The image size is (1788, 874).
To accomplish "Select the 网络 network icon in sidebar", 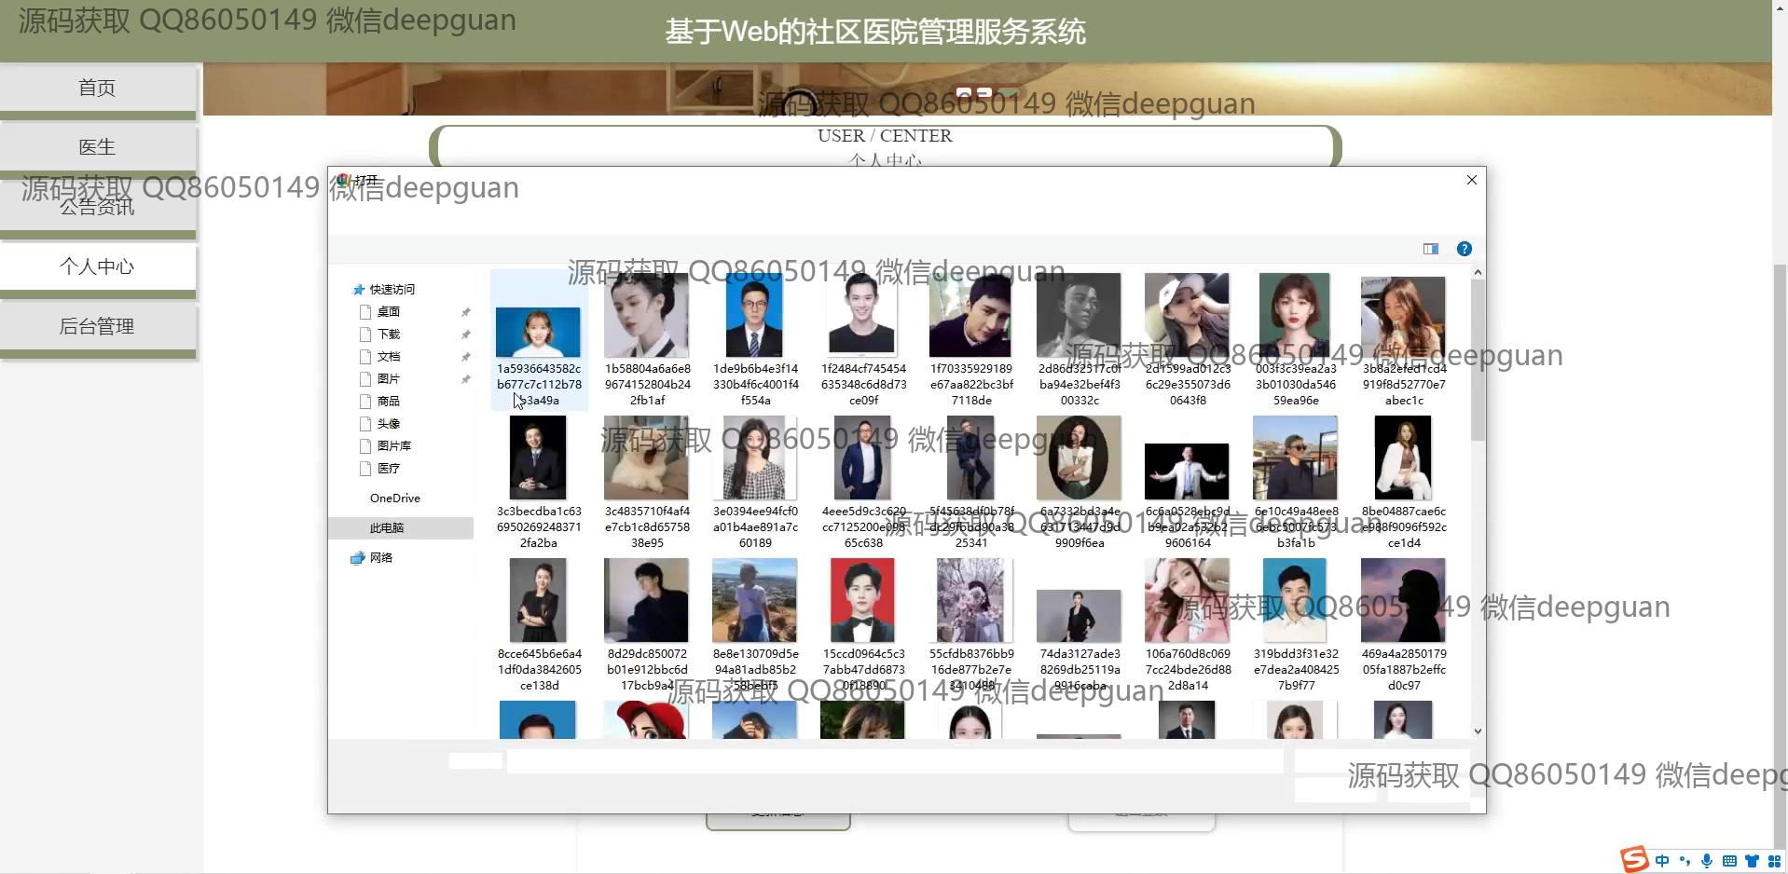I will (x=357, y=558).
